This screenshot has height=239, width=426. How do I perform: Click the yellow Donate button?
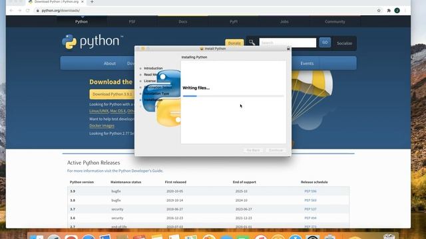click(234, 43)
